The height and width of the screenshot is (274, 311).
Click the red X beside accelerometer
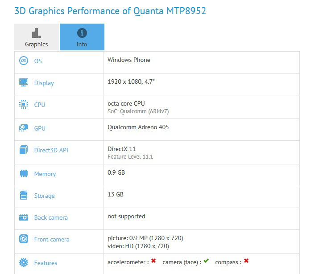click(x=153, y=261)
